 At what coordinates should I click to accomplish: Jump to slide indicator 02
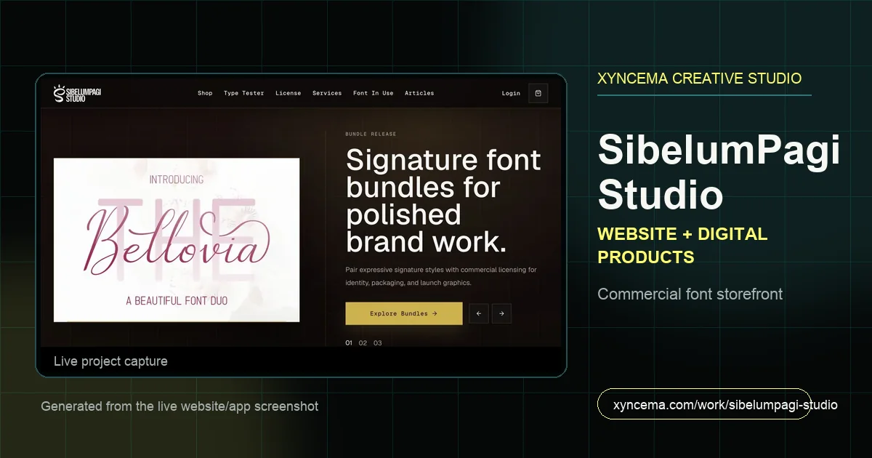[363, 343]
